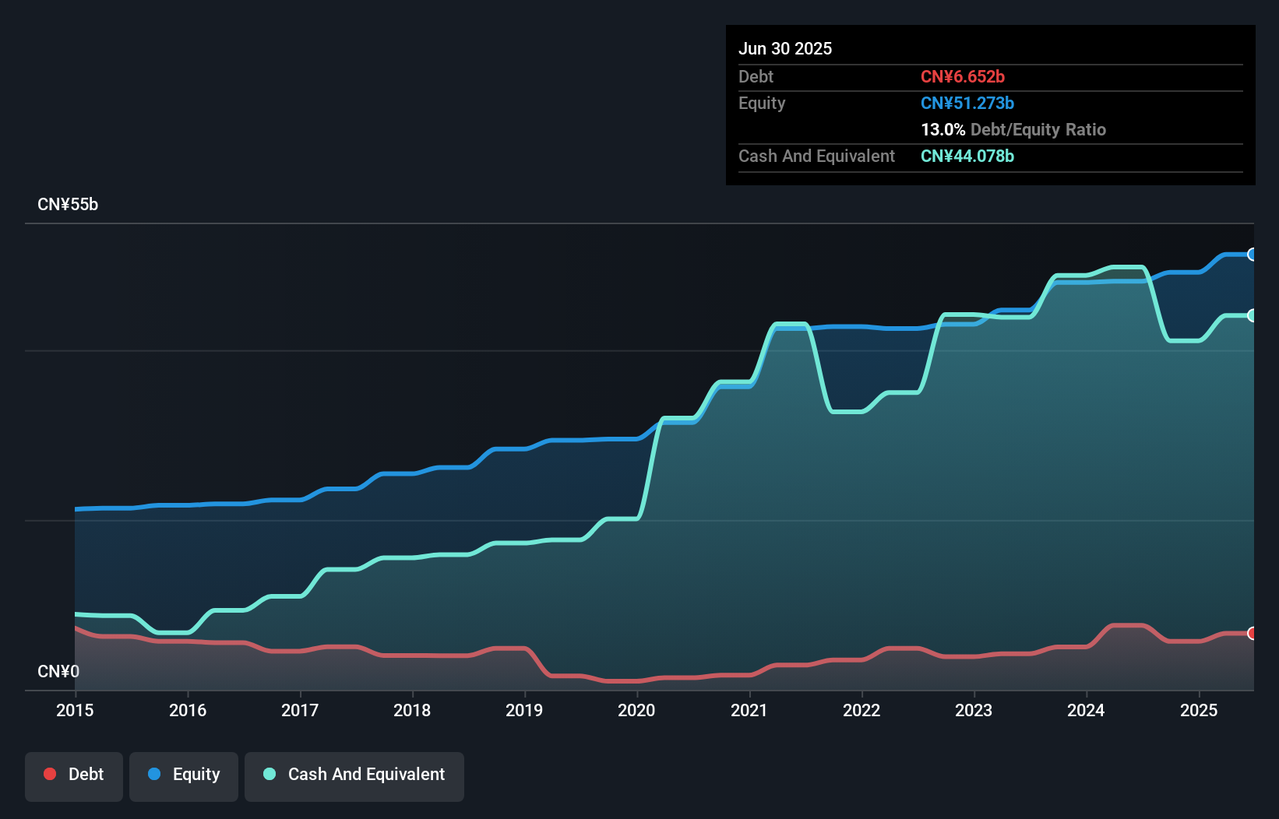Click the Cash value CN¥44.078b in tooltip

click(x=967, y=156)
